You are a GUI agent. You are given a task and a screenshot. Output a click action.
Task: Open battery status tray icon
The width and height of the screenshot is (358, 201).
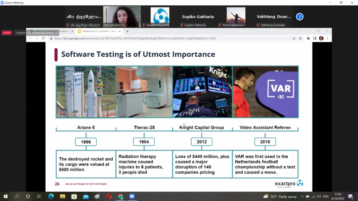pos(307,197)
